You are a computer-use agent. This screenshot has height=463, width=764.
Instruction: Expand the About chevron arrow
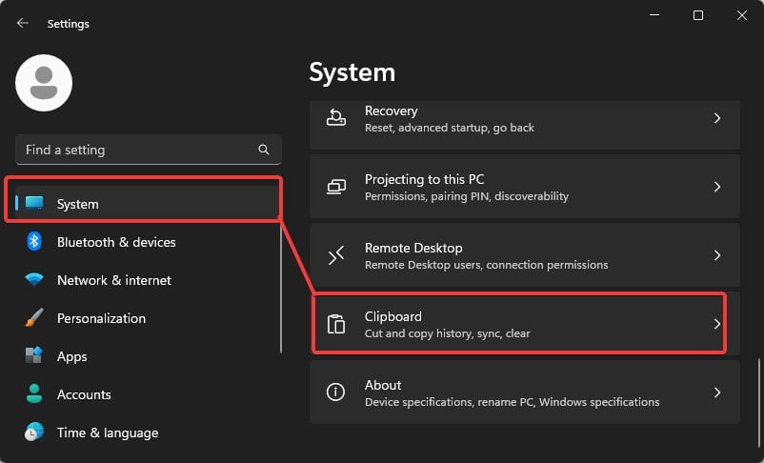coord(717,393)
